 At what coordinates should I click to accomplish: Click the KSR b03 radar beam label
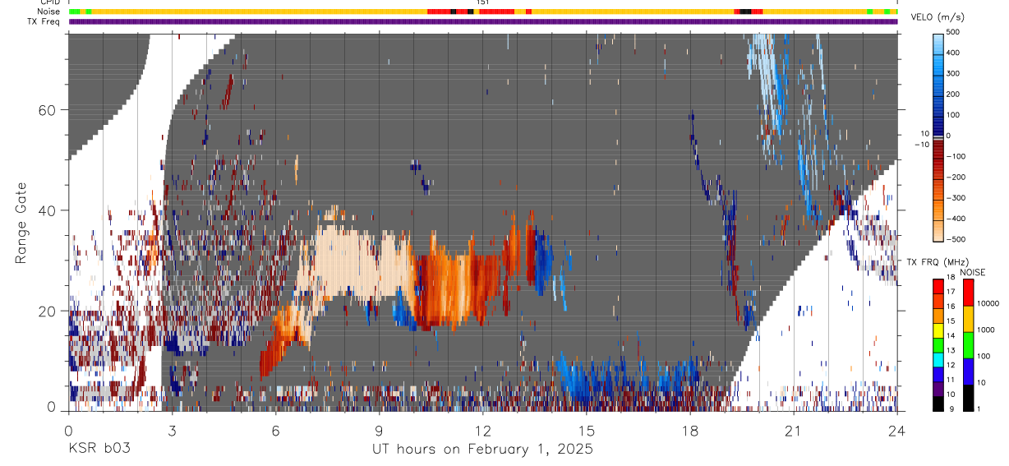click(x=98, y=450)
